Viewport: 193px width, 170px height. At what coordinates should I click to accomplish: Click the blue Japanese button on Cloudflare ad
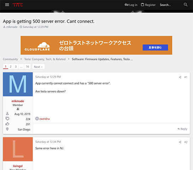(x=155, y=48)
